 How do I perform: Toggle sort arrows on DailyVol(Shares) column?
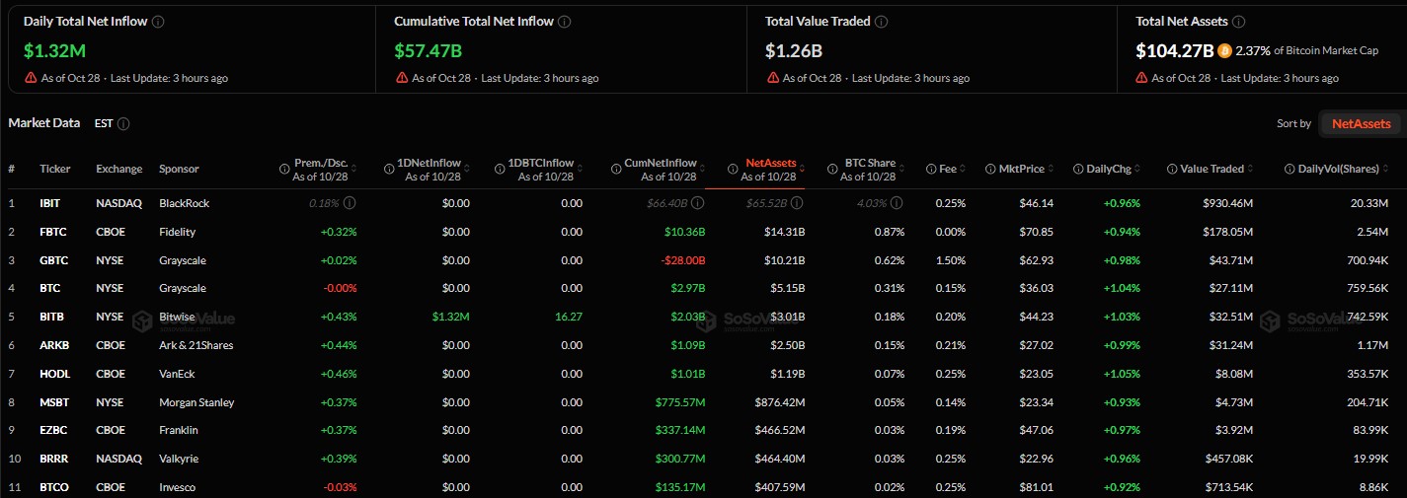pos(1385,169)
